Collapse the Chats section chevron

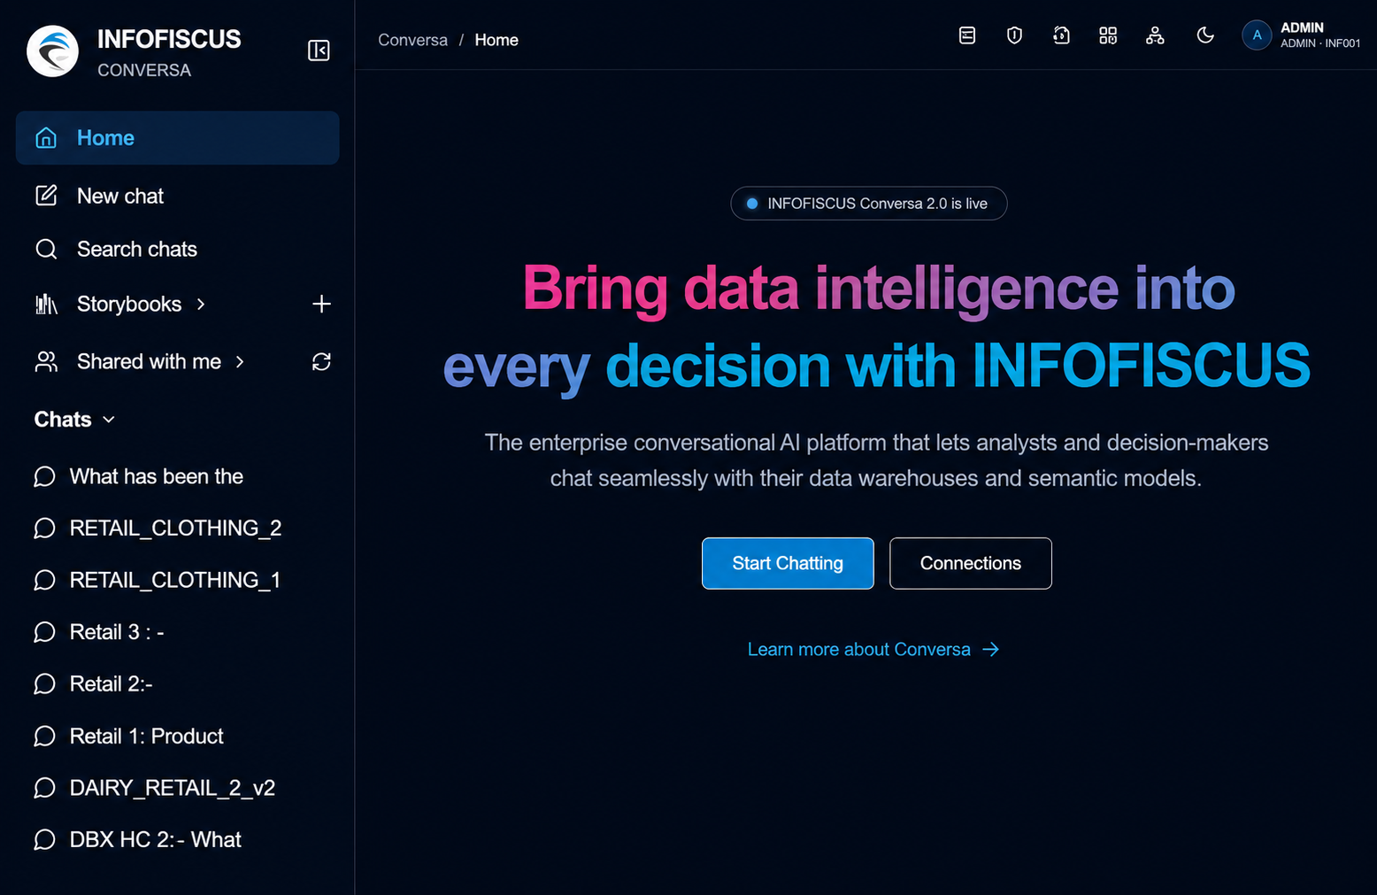109,420
